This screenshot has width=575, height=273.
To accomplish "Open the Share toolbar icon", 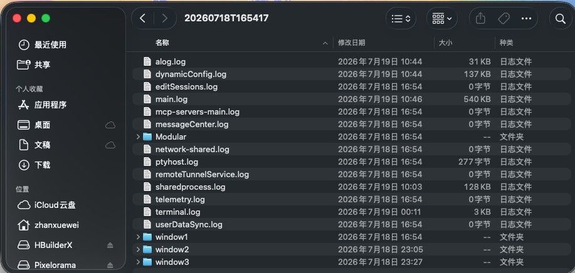I will (480, 18).
